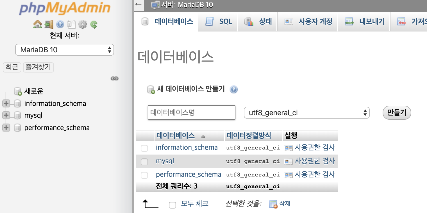The width and height of the screenshot is (427, 213).
Task: Click database icon beside information_schema in tree
Action: click(18, 104)
